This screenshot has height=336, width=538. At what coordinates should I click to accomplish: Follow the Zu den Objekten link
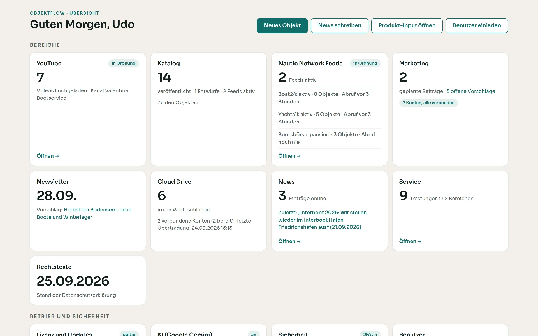[178, 102]
